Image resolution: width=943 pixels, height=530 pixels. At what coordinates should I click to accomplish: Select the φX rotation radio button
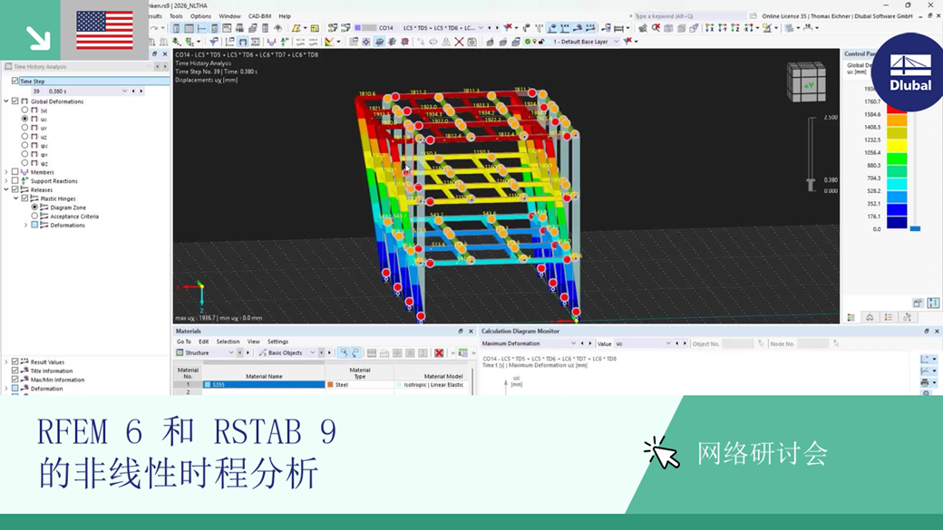[24, 145]
